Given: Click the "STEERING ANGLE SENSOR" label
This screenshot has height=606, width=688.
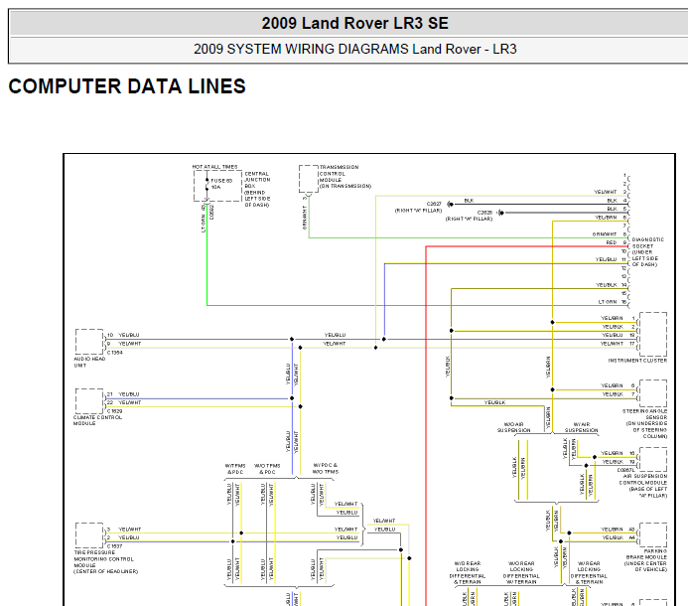Looking at the screenshot, I should pyautogui.click(x=645, y=424).
